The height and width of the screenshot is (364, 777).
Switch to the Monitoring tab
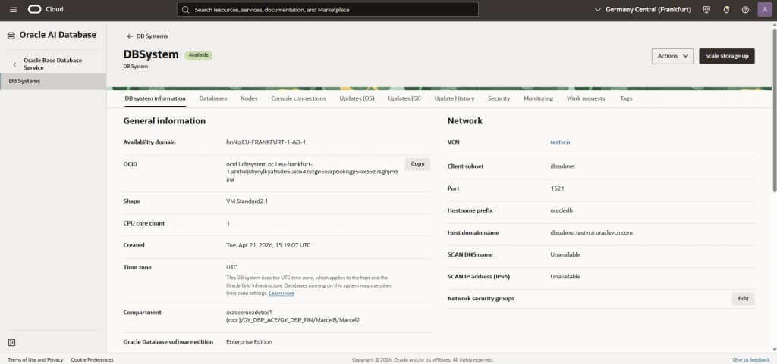point(538,99)
